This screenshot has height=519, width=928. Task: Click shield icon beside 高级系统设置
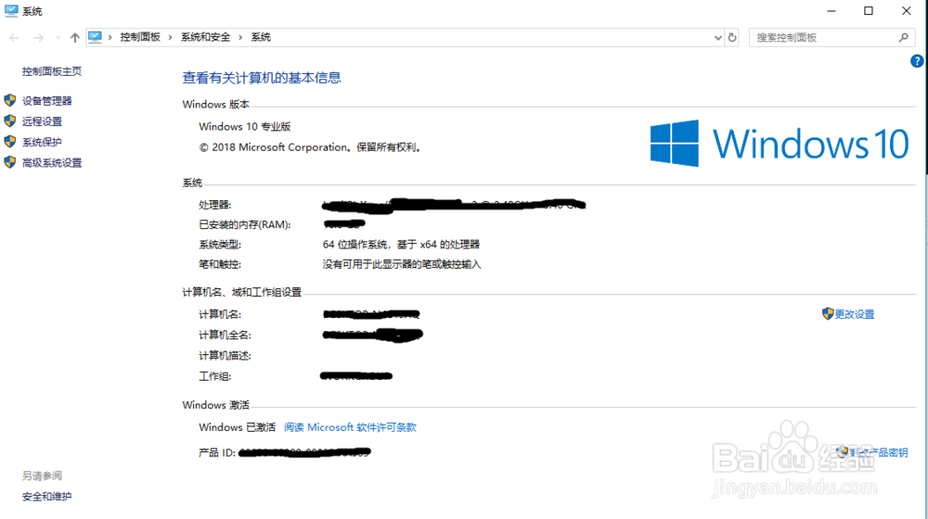click(10, 162)
